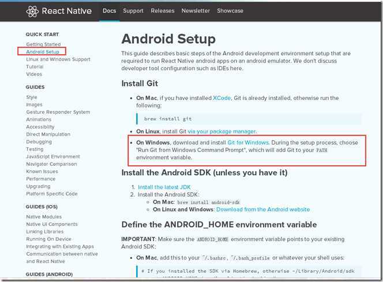
Task: Click the ANDROID_HOME inline code text
Action: (212, 239)
